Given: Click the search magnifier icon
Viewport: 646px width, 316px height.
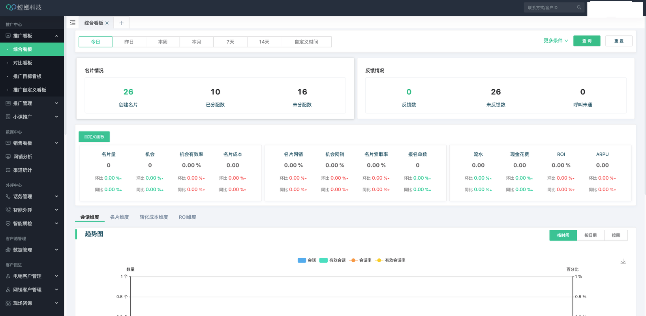Looking at the screenshot, I should 579,8.
